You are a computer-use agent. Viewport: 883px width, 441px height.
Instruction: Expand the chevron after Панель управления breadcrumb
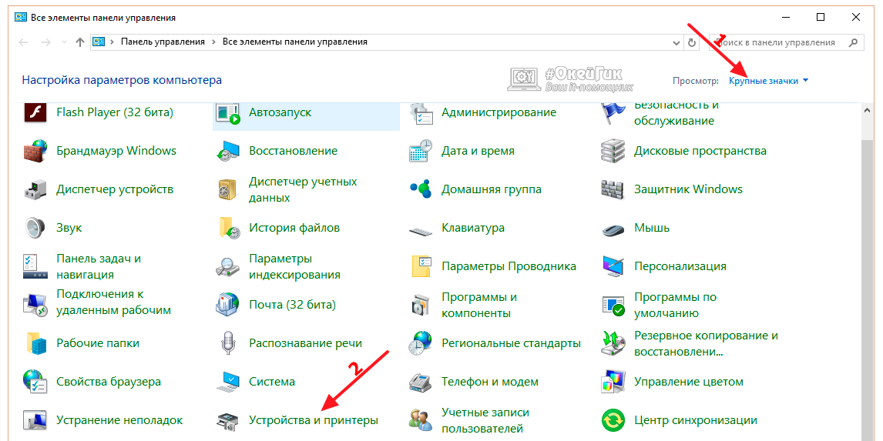(x=213, y=42)
